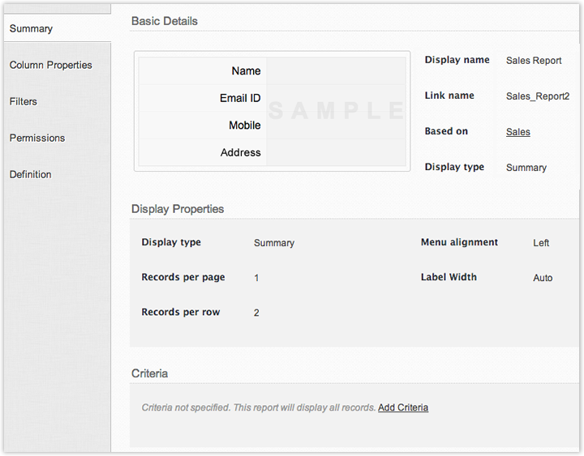Viewport: 584px width, 456px height.
Task: Click the Mobile label in sample preview
Action: [244, 126]
